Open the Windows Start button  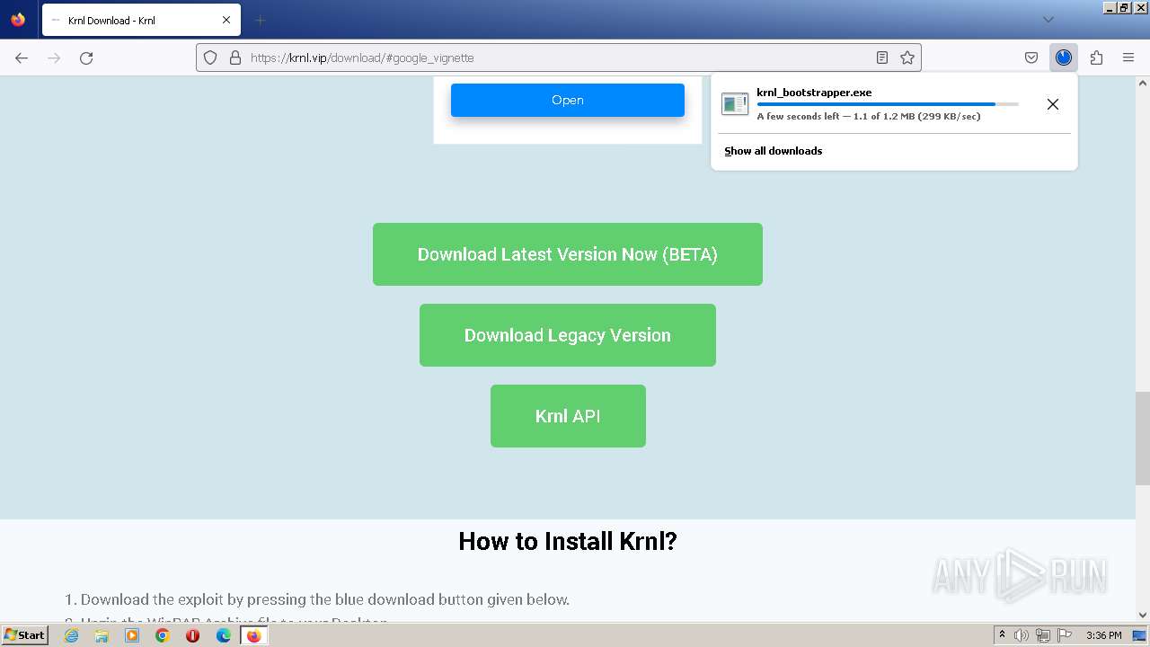(x=25, y=634)
